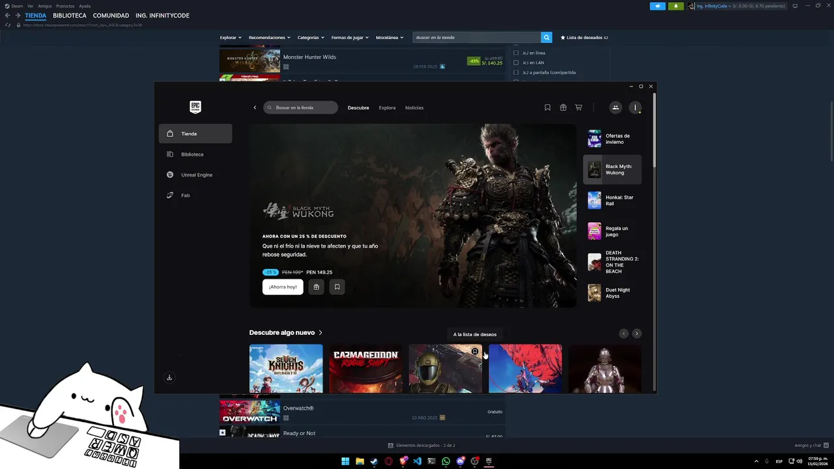Switch to Descubre tab in Epic

point(358,107)
